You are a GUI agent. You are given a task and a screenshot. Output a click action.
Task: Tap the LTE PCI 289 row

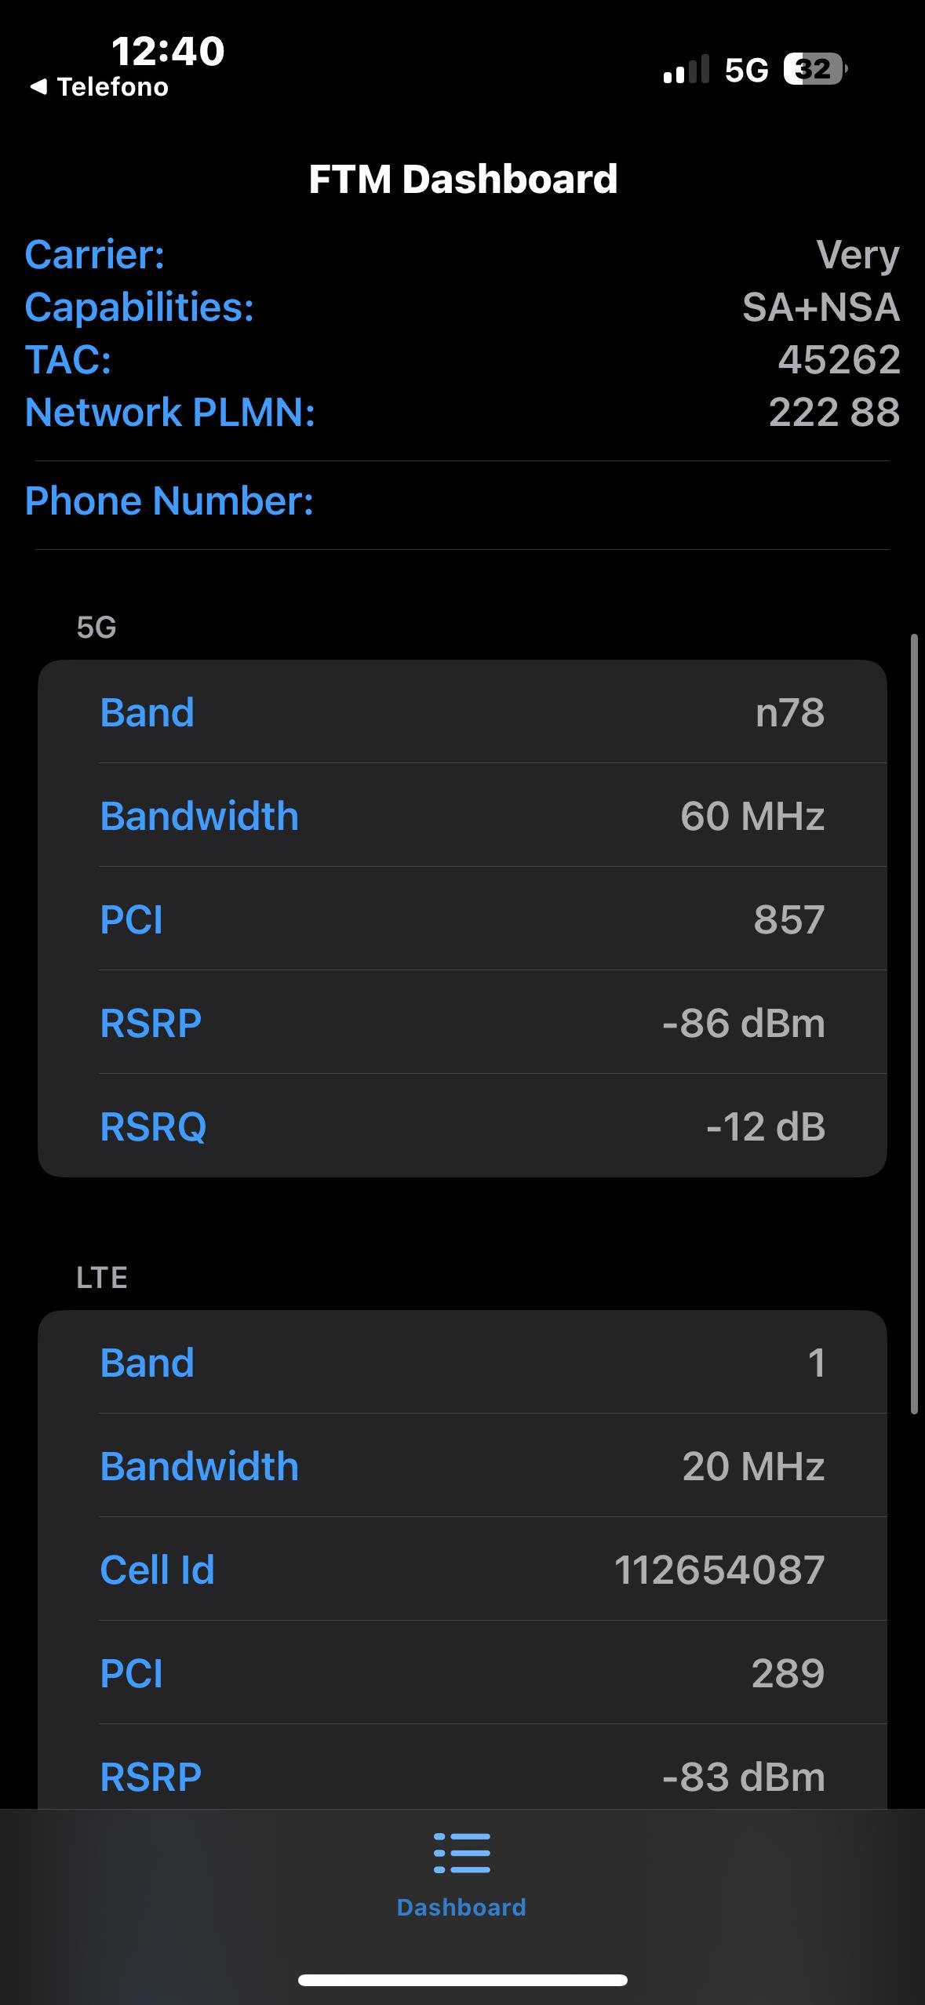[x=462, y=1673]
